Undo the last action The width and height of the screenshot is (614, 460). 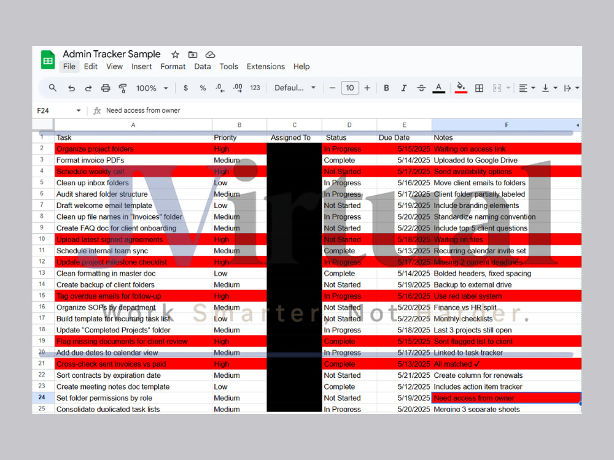pyautogui.click(x=71, y=88)
